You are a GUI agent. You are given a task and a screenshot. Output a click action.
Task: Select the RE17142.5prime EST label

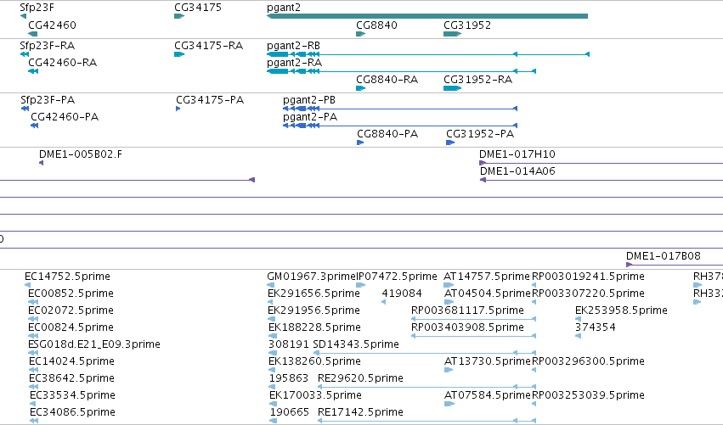(360, 412)
